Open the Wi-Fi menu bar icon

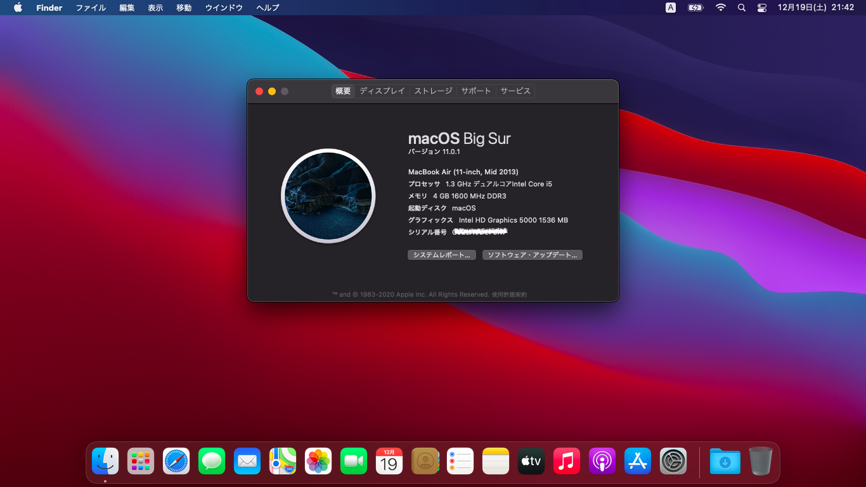point(720,8)
